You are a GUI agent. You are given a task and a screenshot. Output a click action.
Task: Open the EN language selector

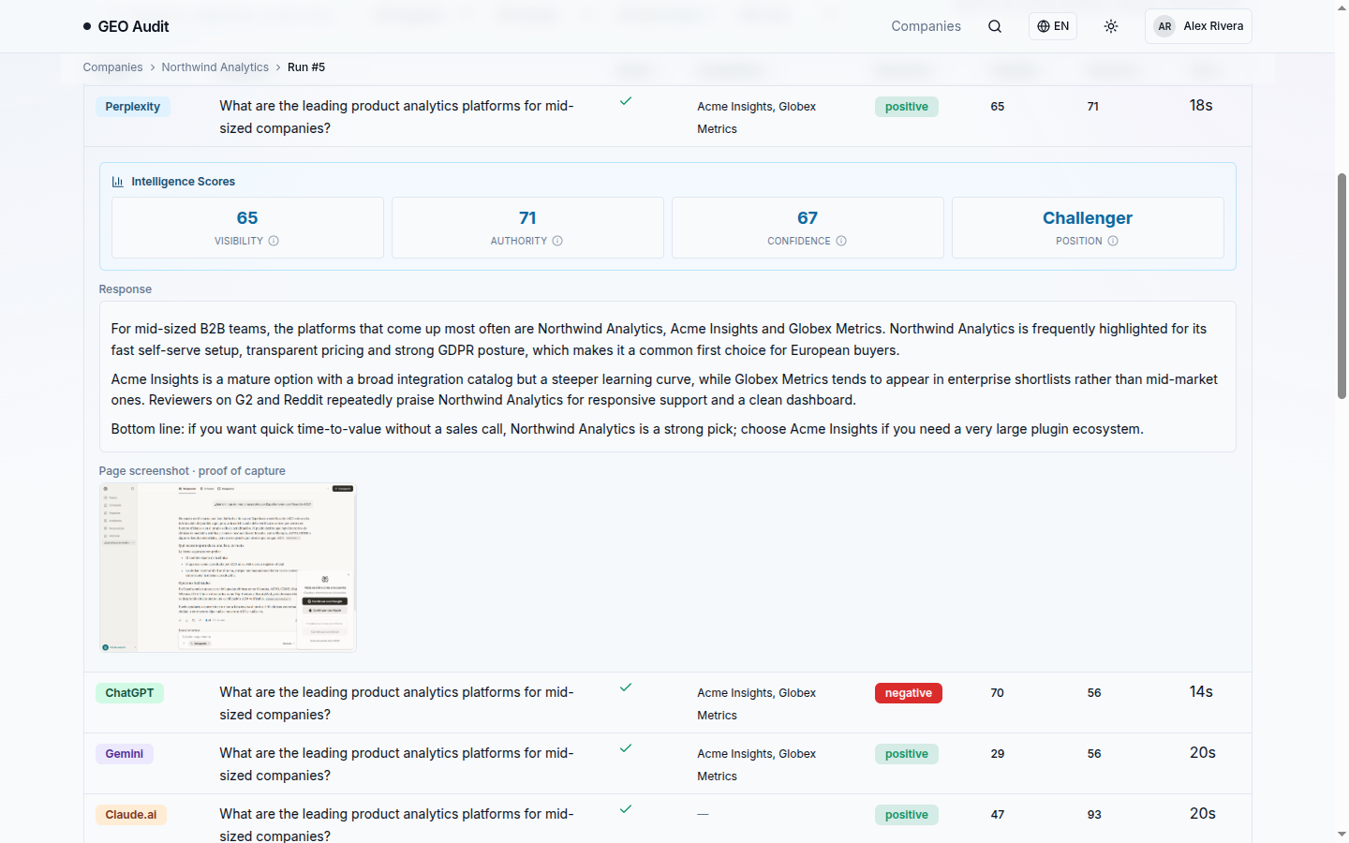tap(1053, 26)
